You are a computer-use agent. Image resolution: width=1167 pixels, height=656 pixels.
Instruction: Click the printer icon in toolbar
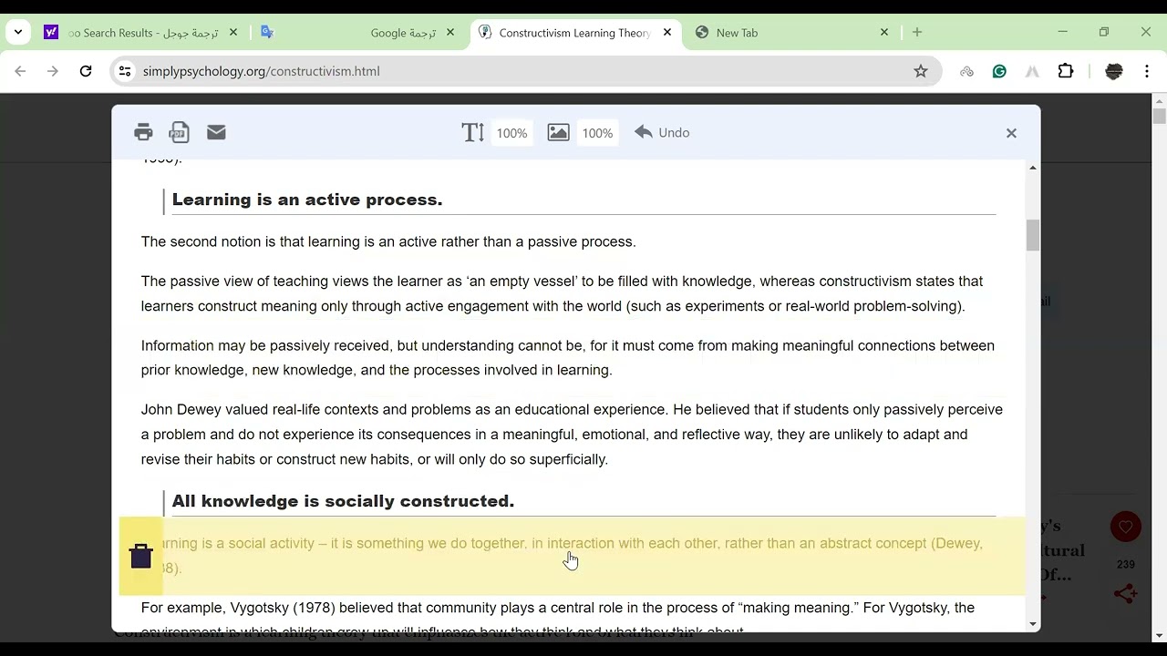tap(143, 133)
